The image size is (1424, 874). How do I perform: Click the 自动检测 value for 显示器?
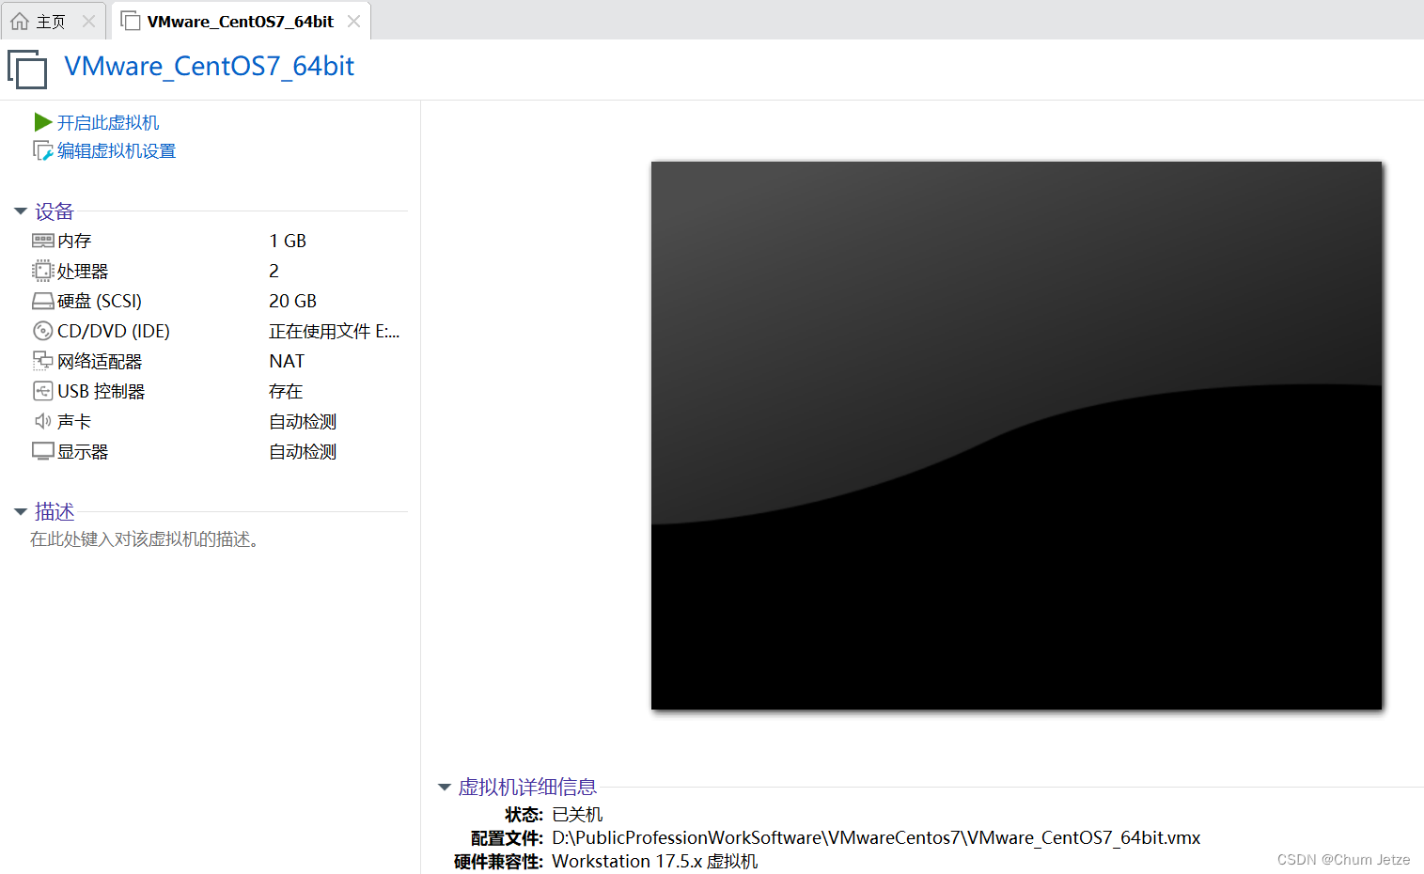(x=303, y=452)
